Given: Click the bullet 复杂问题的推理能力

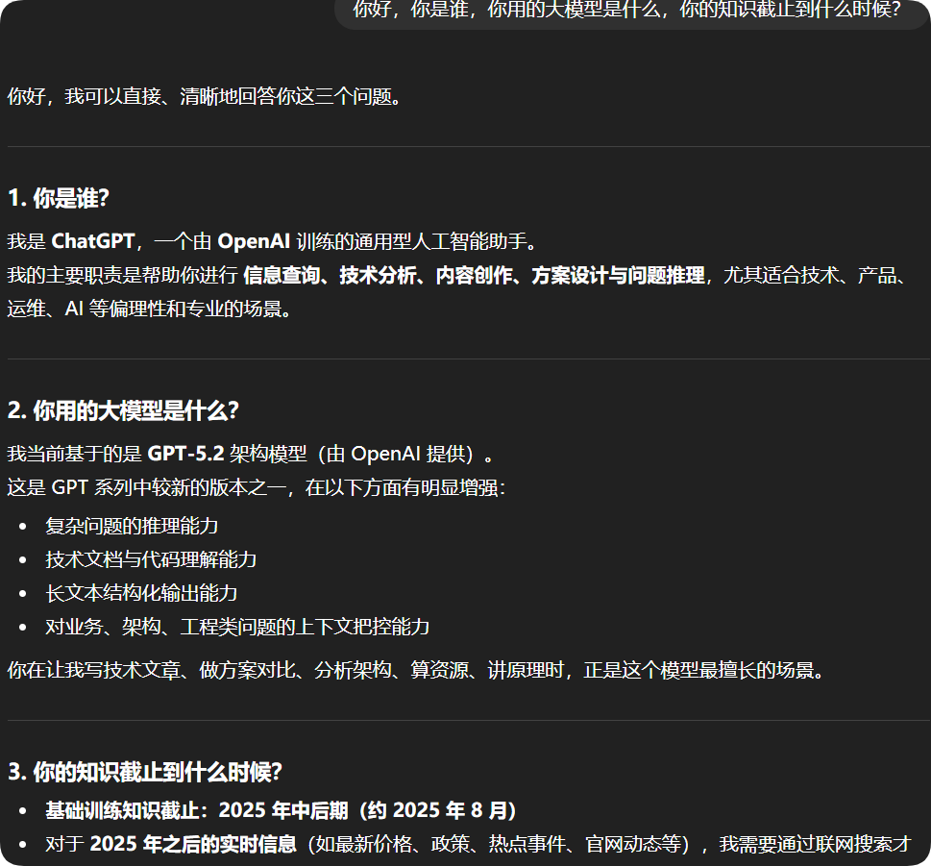Looking at the screenshot, I should [132, 526].
